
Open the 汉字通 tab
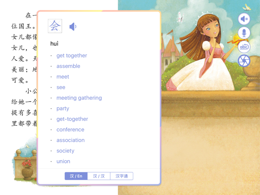[x=122, y=176]
